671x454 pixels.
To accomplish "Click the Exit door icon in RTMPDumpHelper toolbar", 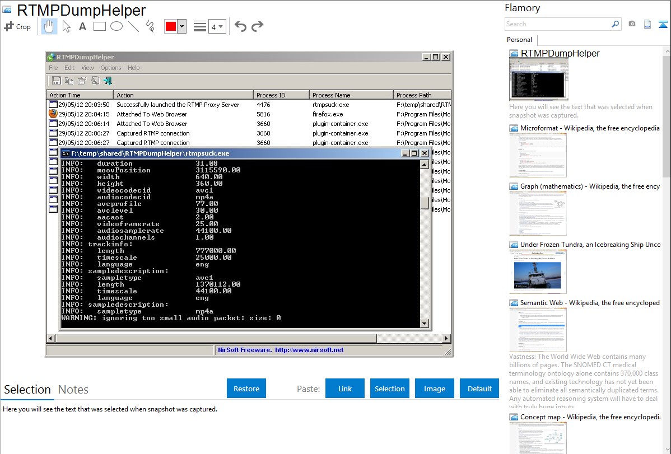I will (x=108, y=81).
